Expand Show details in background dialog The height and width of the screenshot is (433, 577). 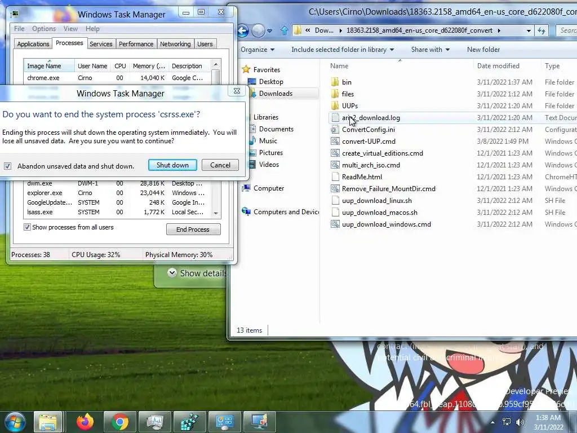tap(197, 273)
